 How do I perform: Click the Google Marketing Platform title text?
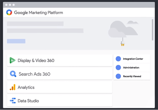coord(38,13)
